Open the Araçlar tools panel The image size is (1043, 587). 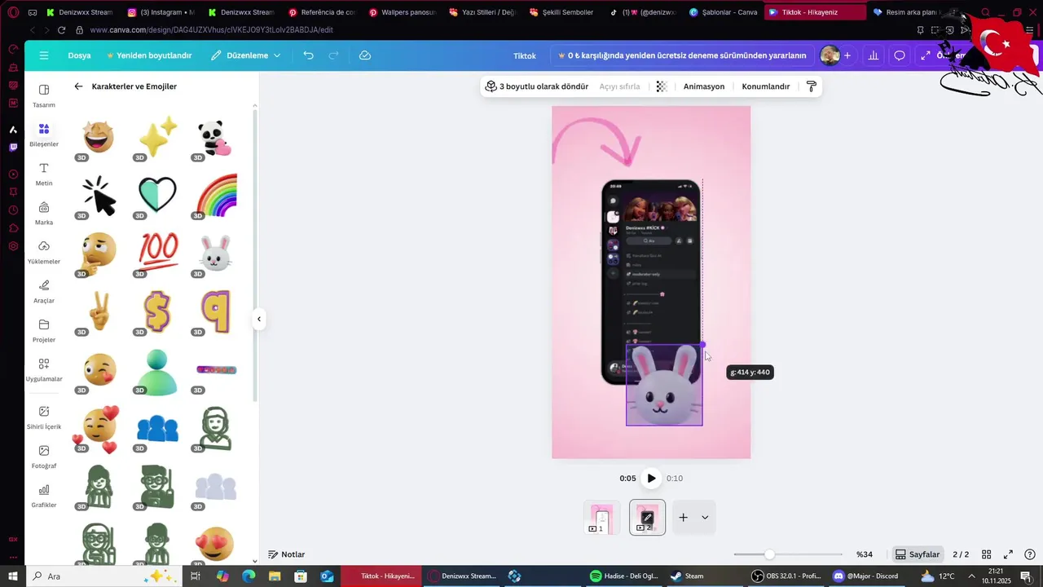pos(44,291)
